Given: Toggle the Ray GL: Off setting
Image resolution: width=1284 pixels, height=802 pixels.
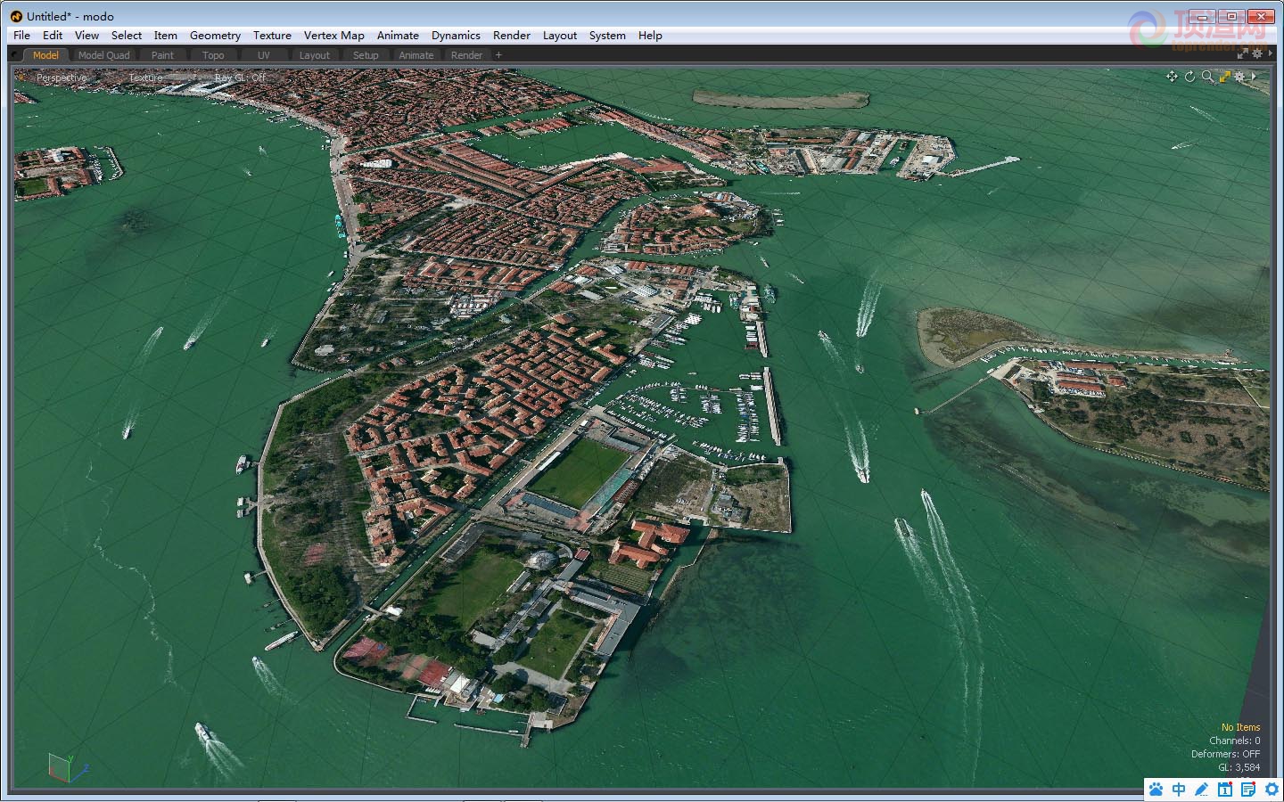Looking at the screenshot, I should click(240, 78).
